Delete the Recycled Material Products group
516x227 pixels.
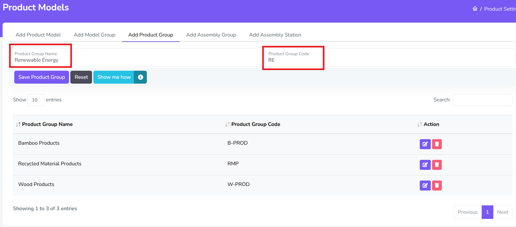[x=437, y=165]
